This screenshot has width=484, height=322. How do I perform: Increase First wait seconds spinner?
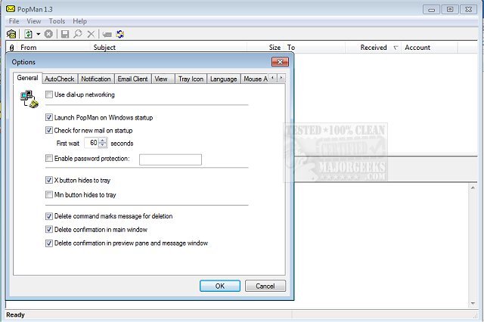[x=103, y=141]
